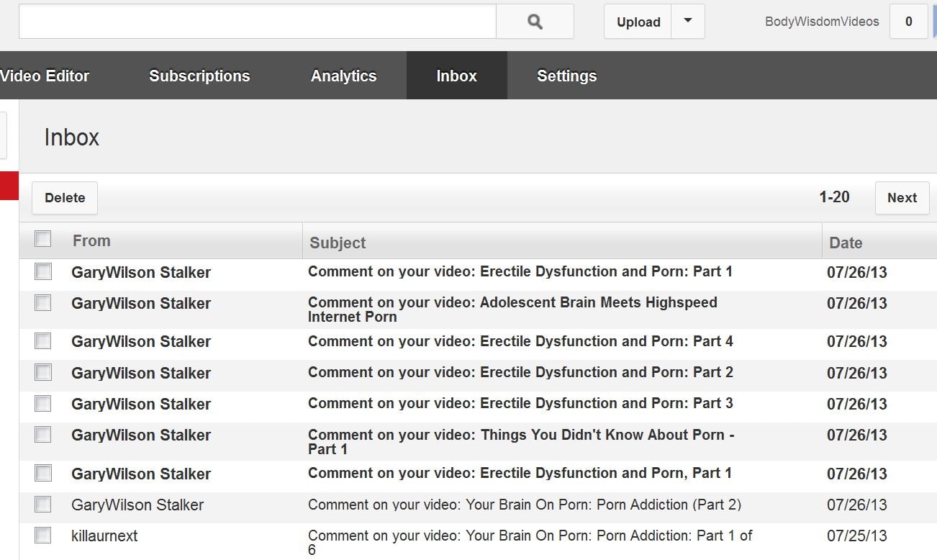Go to the Analytics tab
Image resolution: width=937 pixels, height=560 pixels.
343,76
